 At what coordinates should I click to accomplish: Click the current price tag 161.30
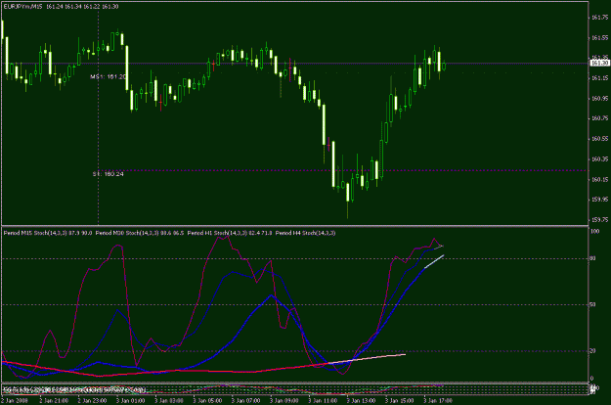(x=599, y=64)
